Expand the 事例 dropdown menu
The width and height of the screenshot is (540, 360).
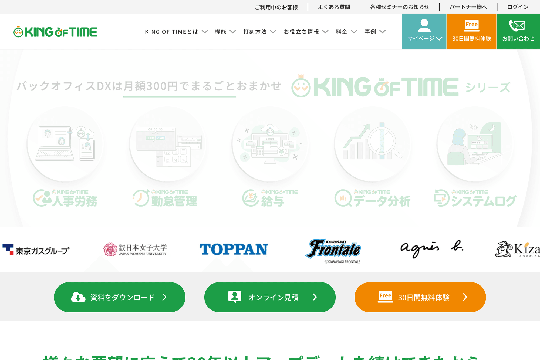coord(375,32)
